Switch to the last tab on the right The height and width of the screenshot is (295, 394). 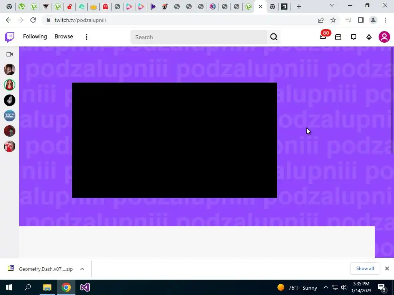[284, 7]
